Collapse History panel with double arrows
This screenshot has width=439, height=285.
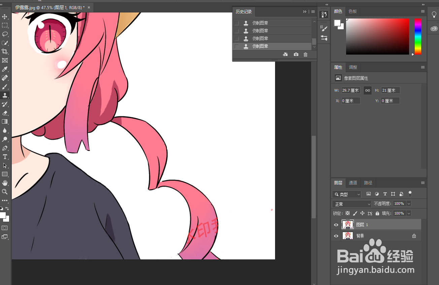305,11
